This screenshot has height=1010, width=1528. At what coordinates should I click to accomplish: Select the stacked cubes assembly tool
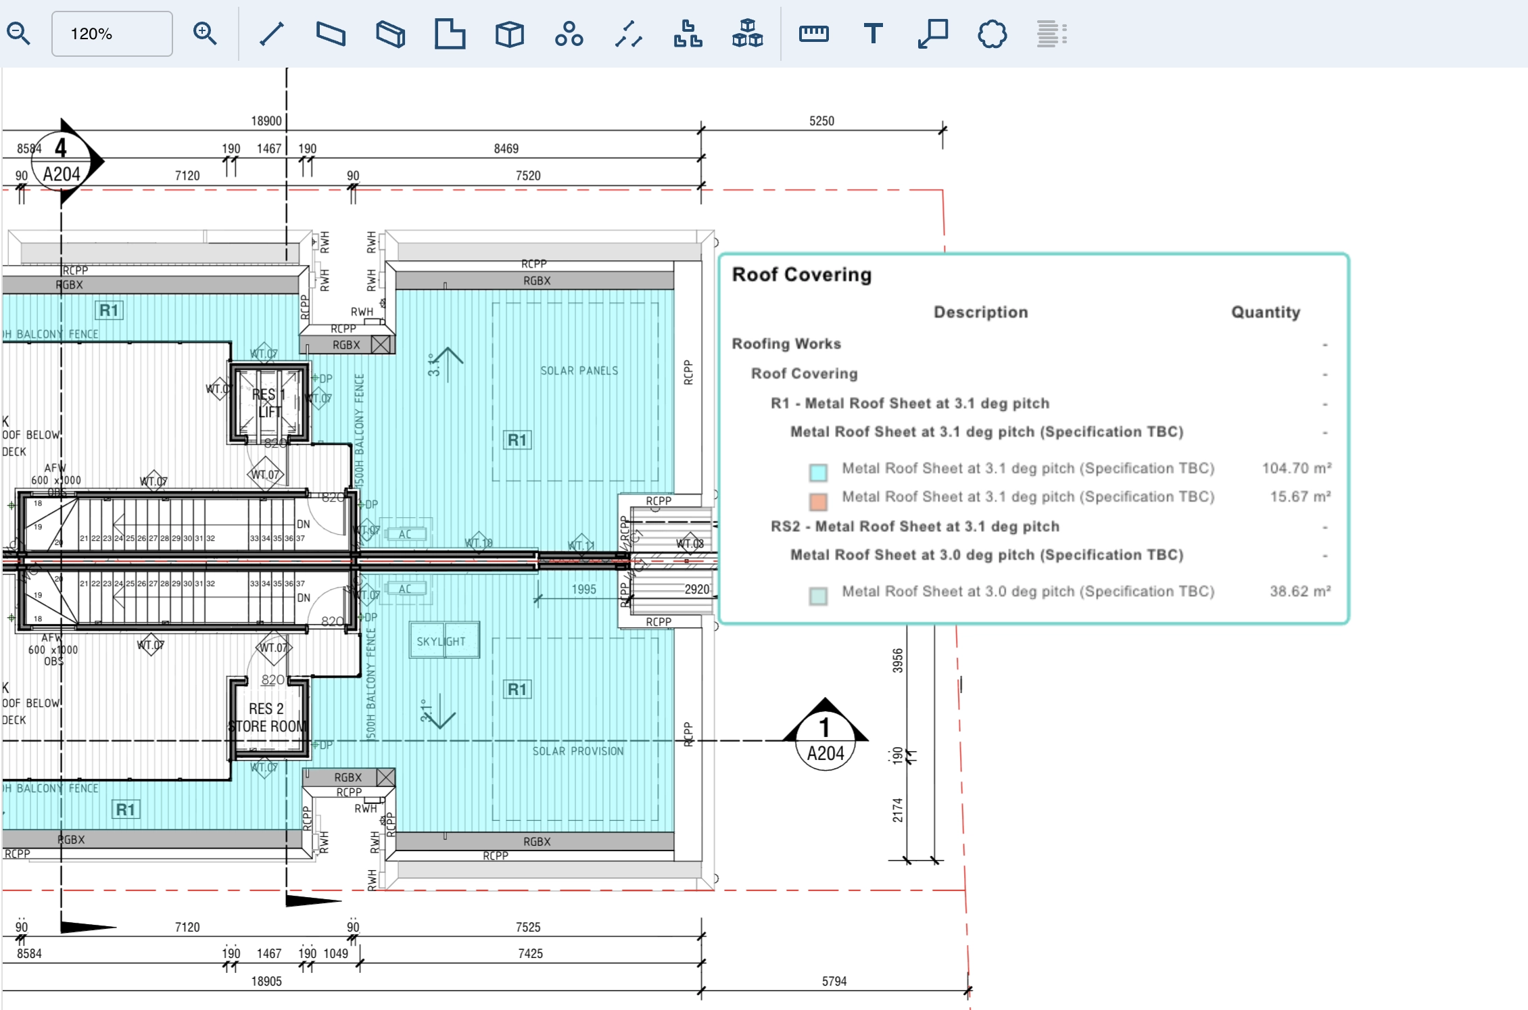(747, 34)
